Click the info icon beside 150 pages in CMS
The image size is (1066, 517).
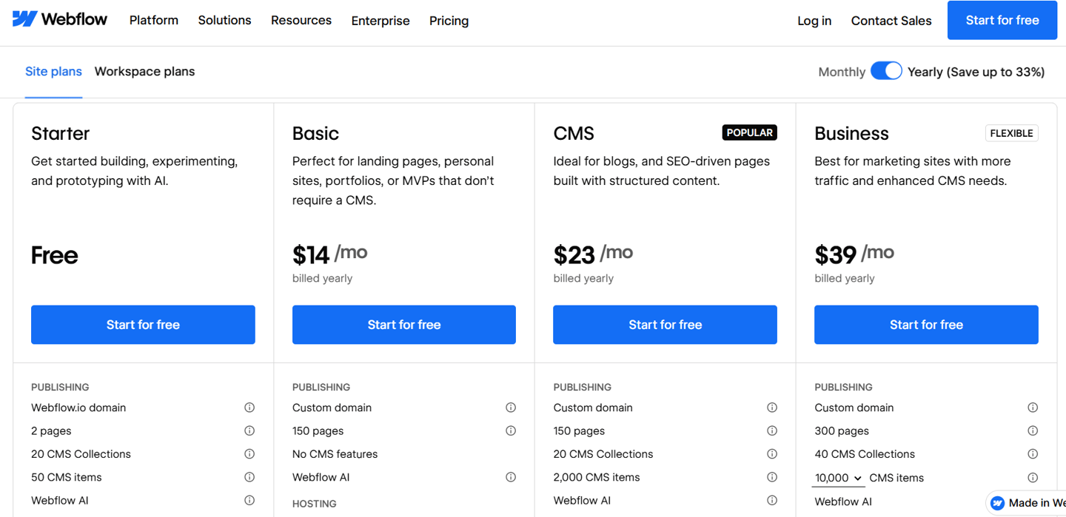(772, 430)
